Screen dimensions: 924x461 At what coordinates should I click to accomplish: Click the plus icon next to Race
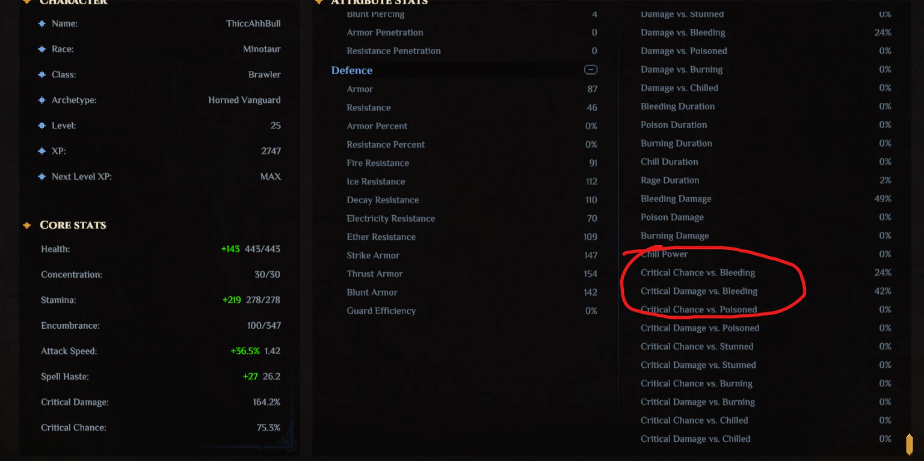click(x=42, y=49)
